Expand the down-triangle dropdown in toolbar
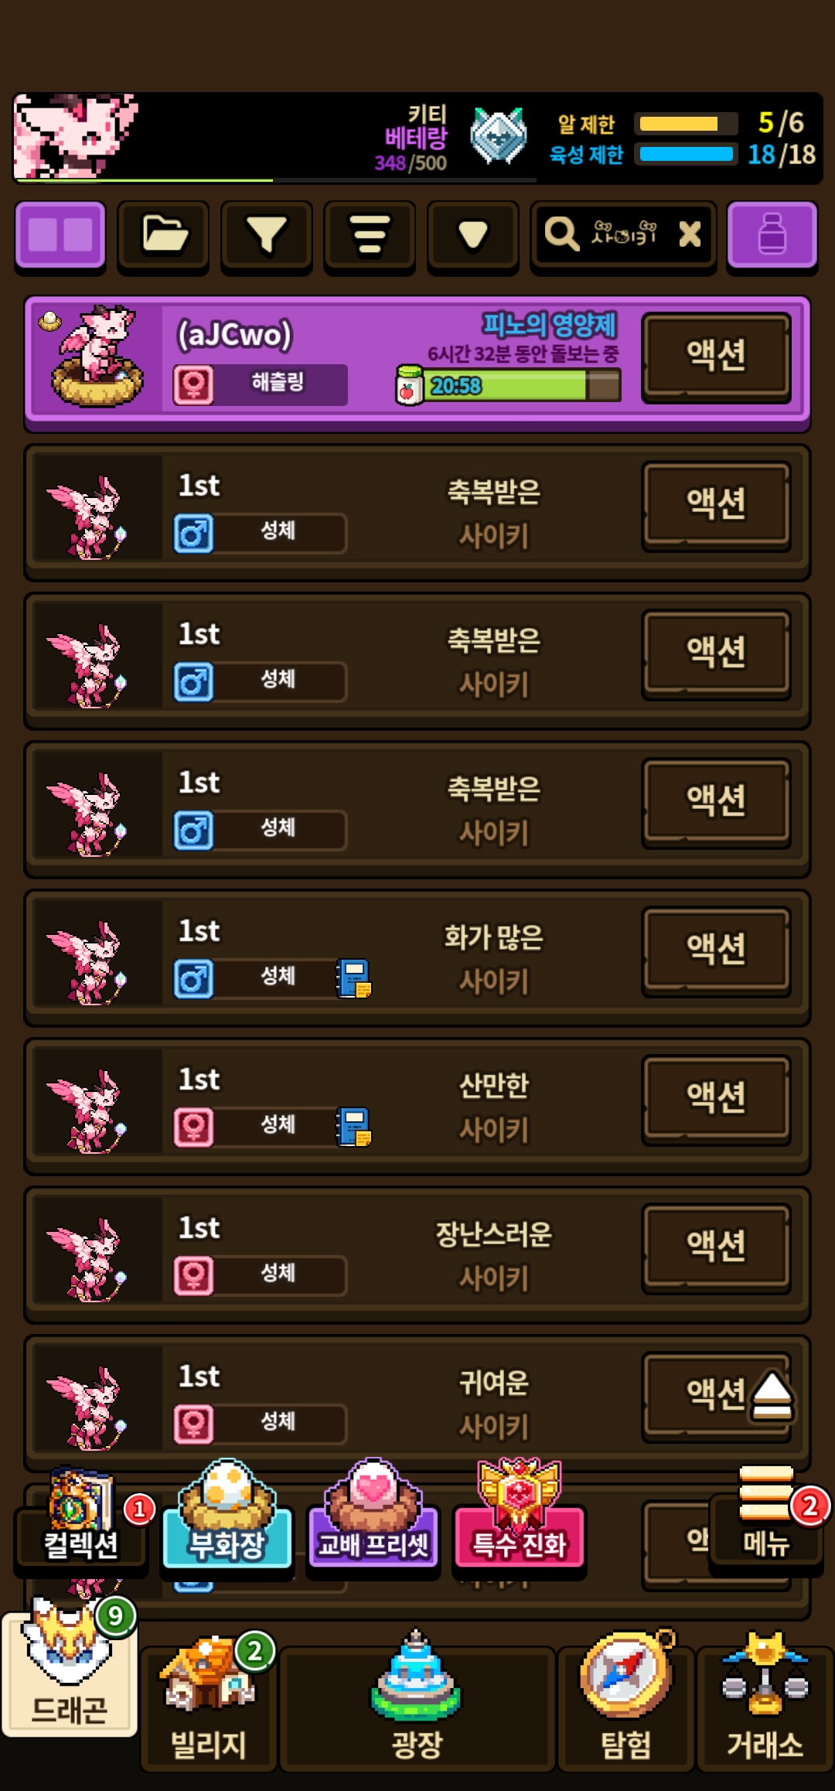The height and width of the screenshot is (1791, 835). pyautogui.click(x=472, y=236)
